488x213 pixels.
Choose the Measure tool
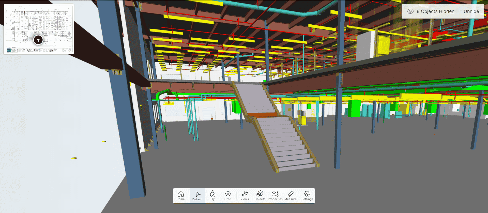coord(291,195)
